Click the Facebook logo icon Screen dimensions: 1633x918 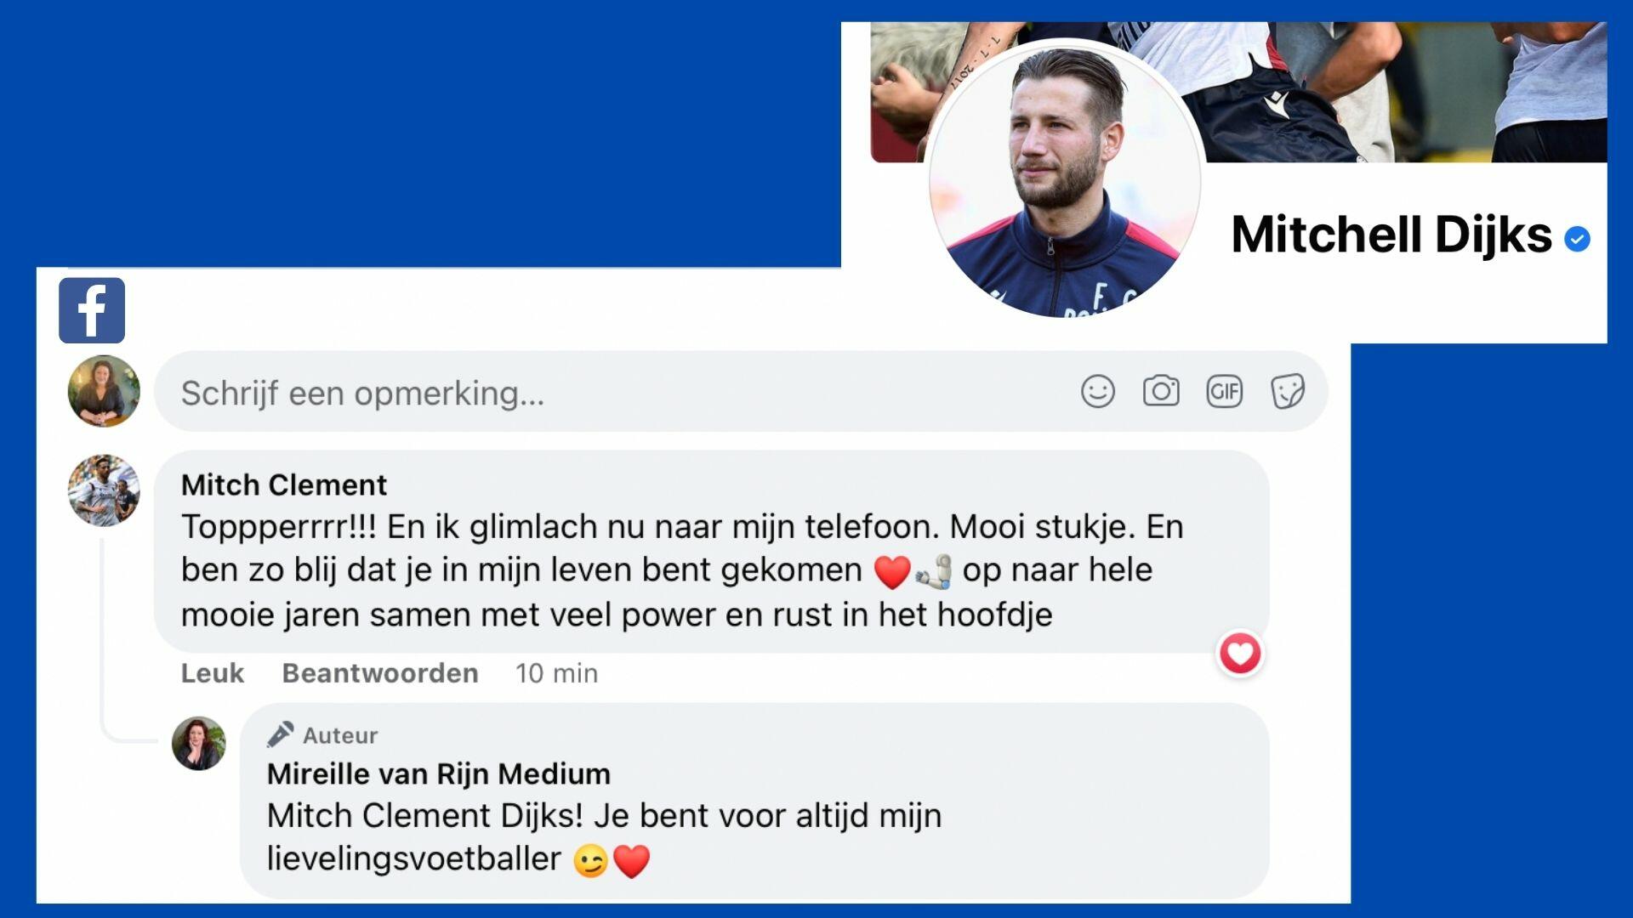(x=92, y=310)
